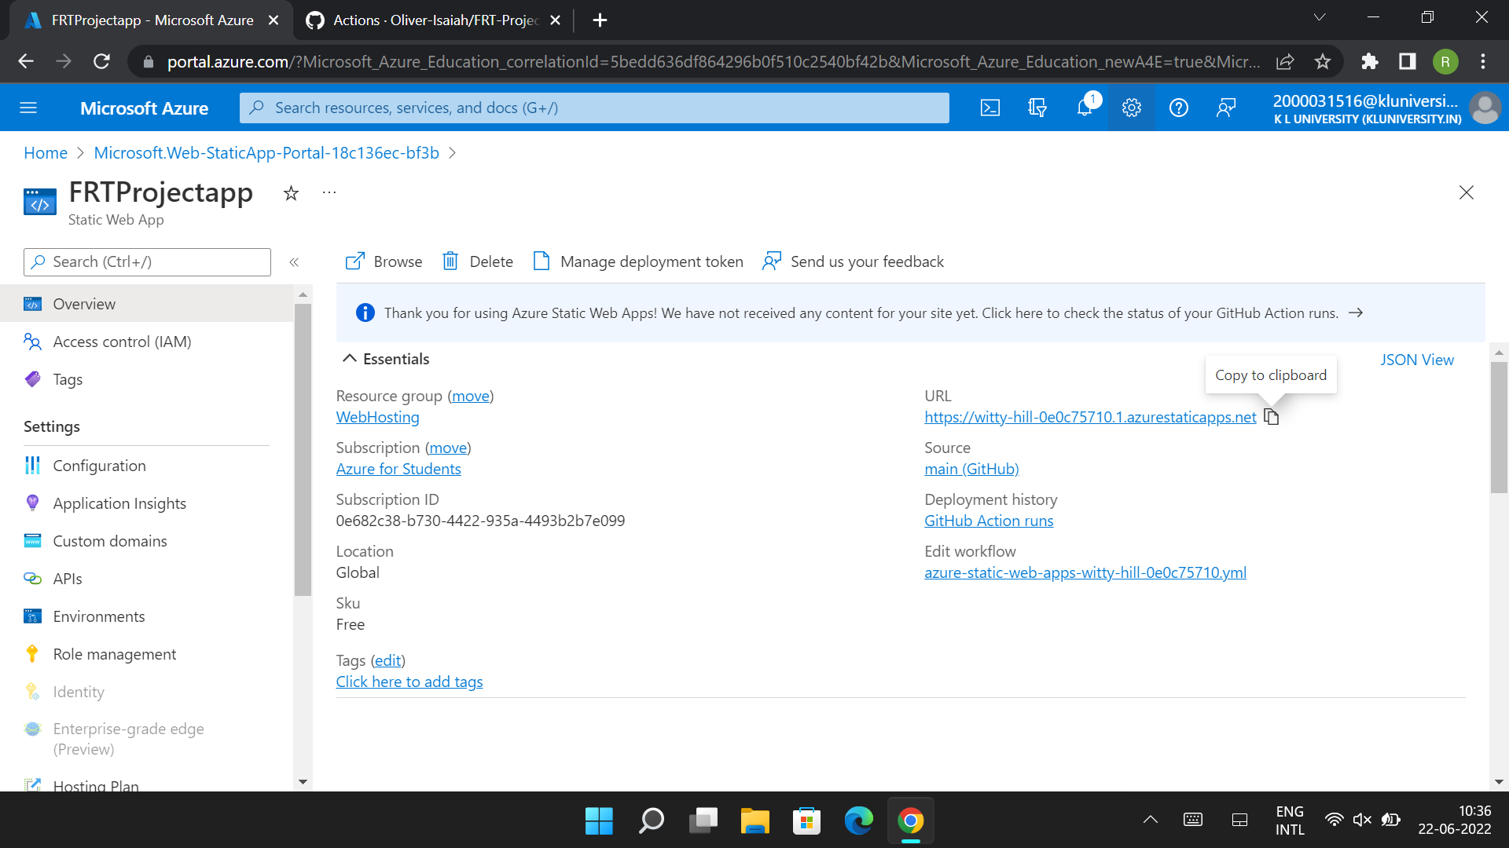This screenshot has height=848, width=1509.
Task: Copy the URL to clipboard
Action: click(1272, 417)
